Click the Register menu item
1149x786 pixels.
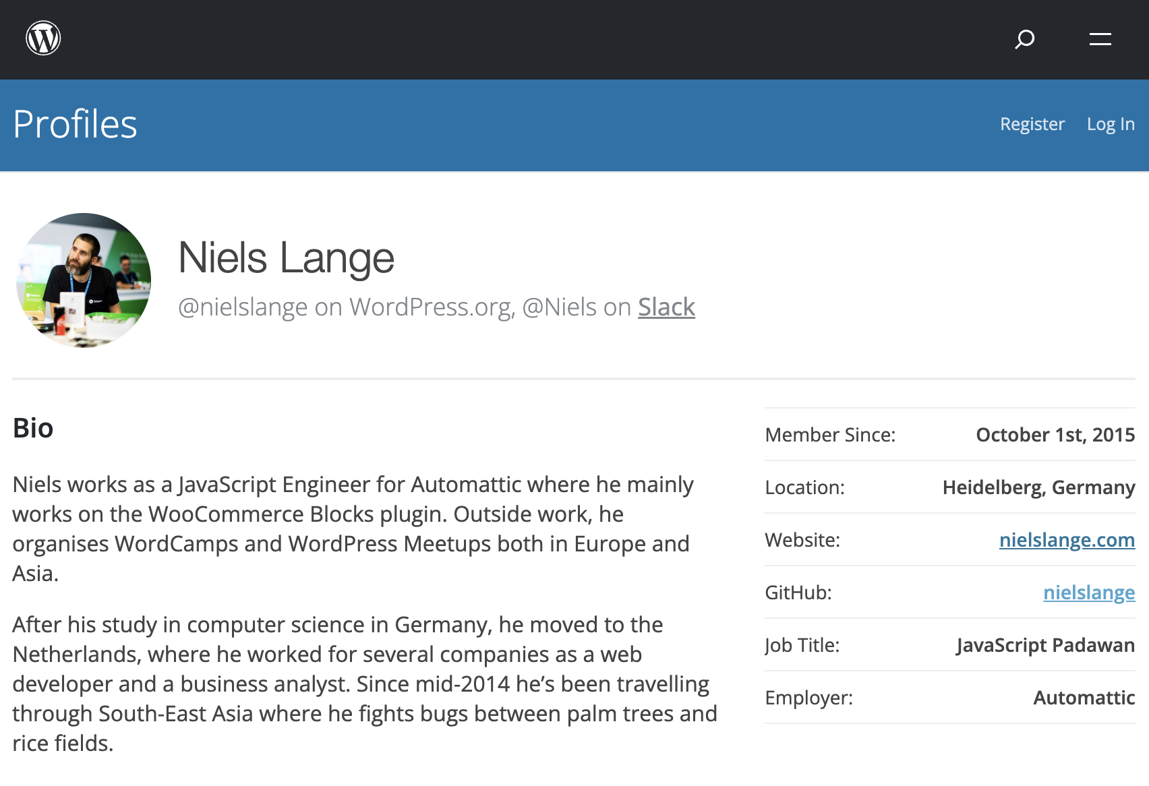(x=1032, y=124)
